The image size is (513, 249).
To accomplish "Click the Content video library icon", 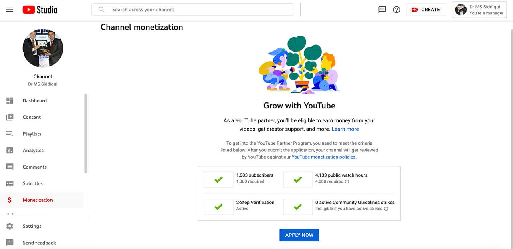I will click(x=10, y=117).
